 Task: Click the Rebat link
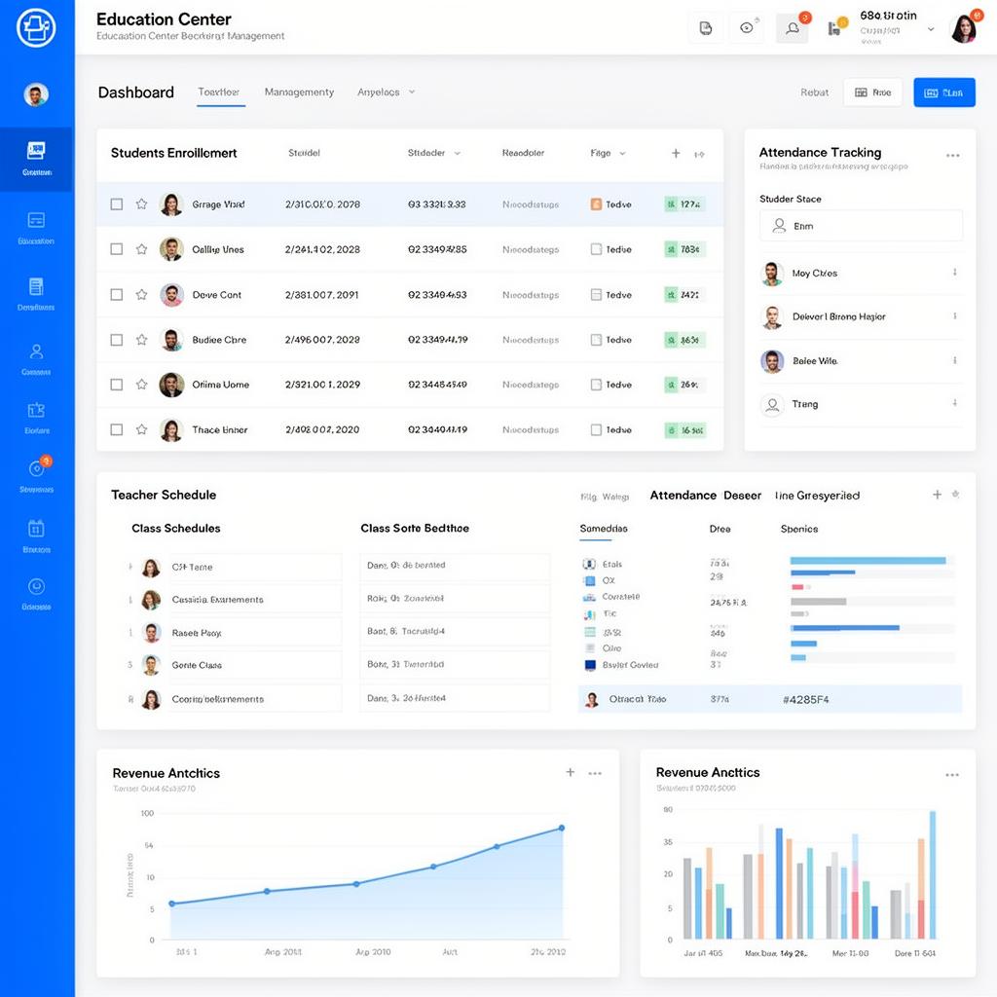click(814, 92)
